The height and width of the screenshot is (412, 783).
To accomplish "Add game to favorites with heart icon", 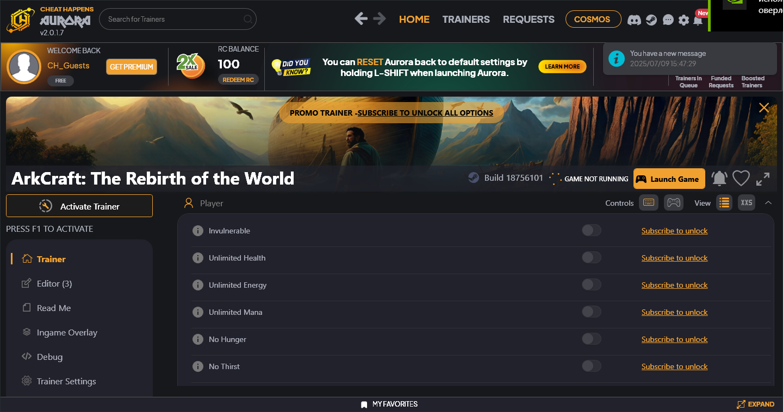I will pyautogui.click(x=741, y=179).
